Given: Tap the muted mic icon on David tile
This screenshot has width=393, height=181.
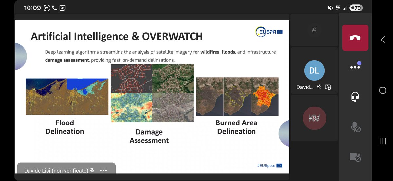Looking at the screenshot, I should pos(319,87).
